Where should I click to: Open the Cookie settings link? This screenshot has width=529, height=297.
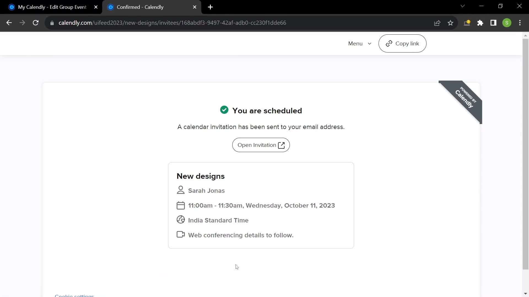(74, 295)
